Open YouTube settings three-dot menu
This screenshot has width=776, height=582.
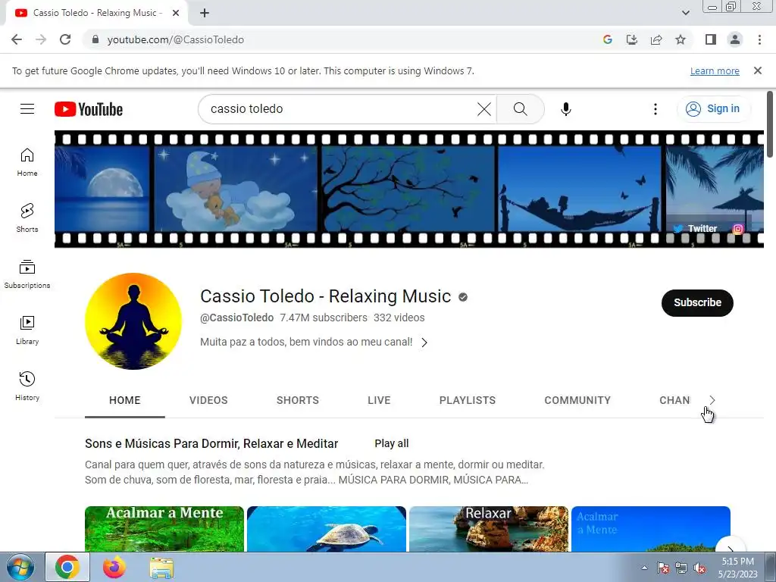(x=656, y=109)
